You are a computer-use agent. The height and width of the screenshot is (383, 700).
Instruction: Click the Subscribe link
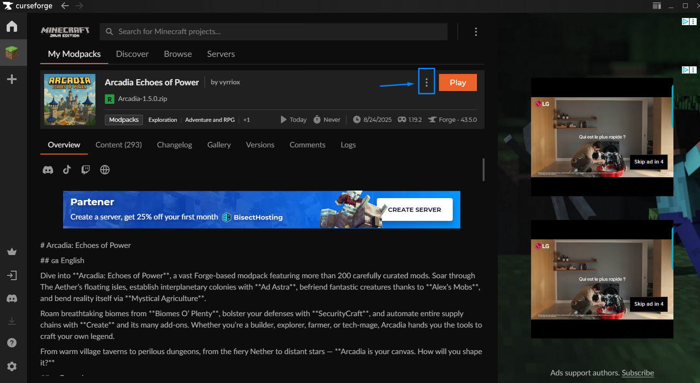tap(637, 373)
